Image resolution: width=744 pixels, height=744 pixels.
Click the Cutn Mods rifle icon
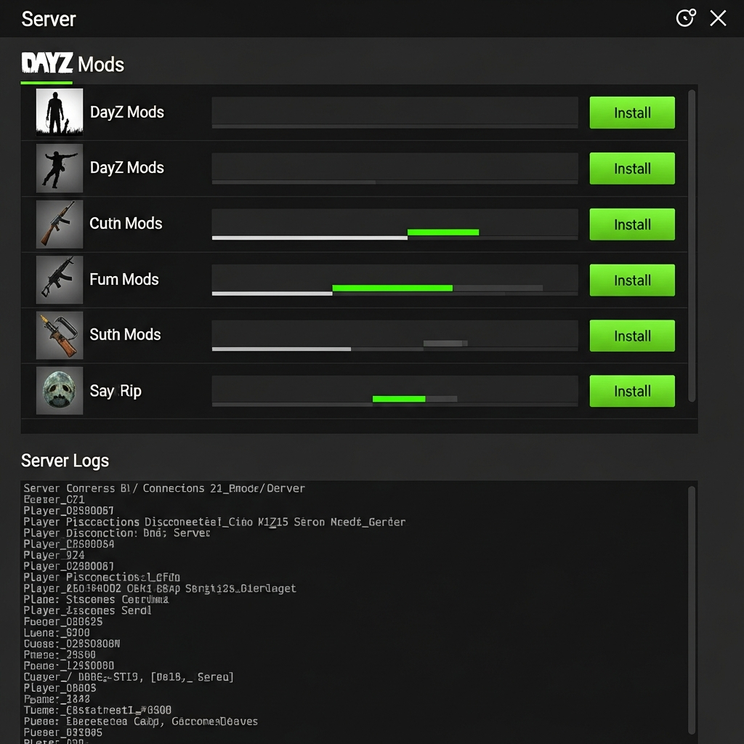point(59,224)
